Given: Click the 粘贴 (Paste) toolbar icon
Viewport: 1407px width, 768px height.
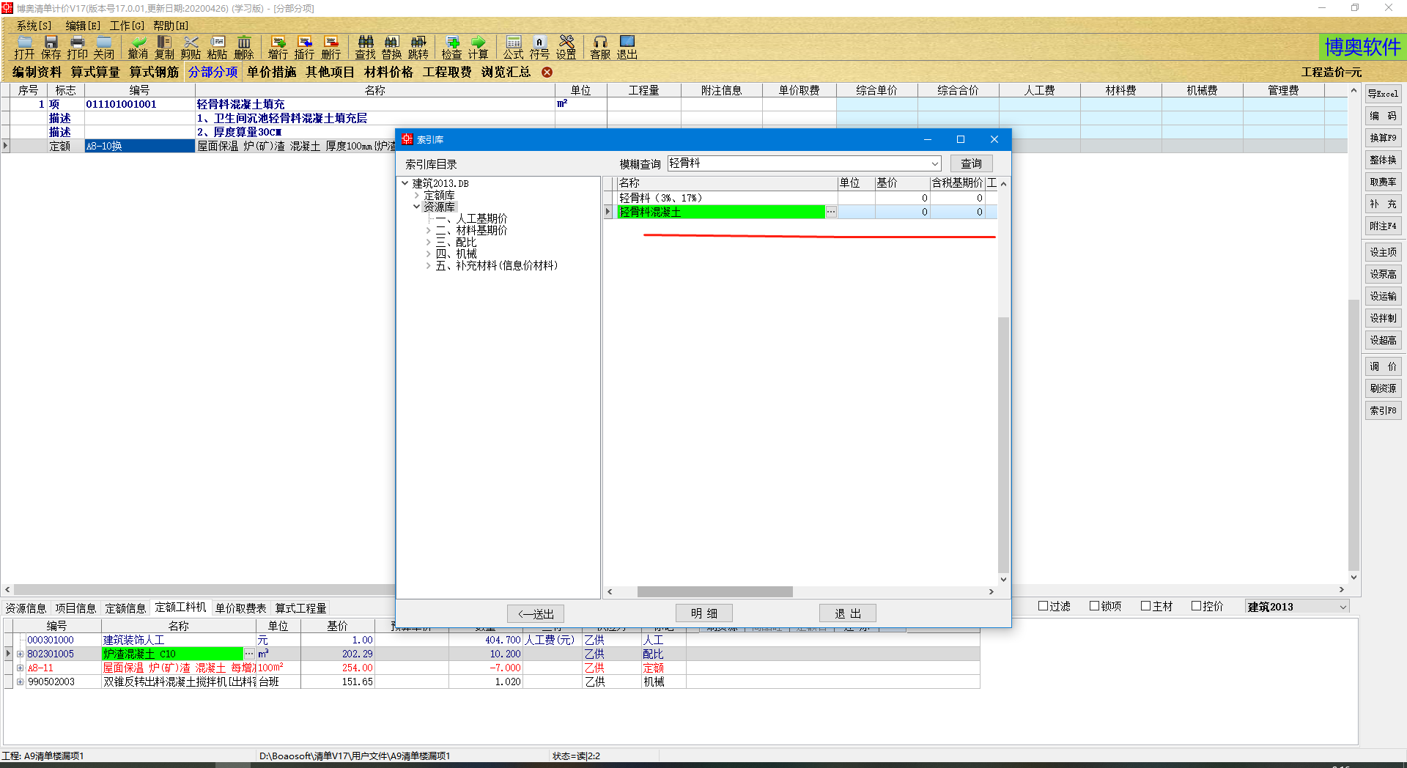Looking at the screenshot, I should (217, 48).
